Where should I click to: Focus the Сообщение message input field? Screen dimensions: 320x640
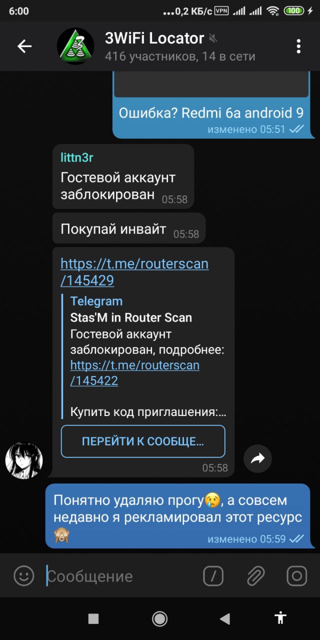pyautogui.click(x=120, y=576)
